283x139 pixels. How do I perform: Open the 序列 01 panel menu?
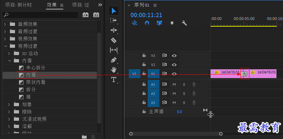pyautogui.click(x=155, y=5)
